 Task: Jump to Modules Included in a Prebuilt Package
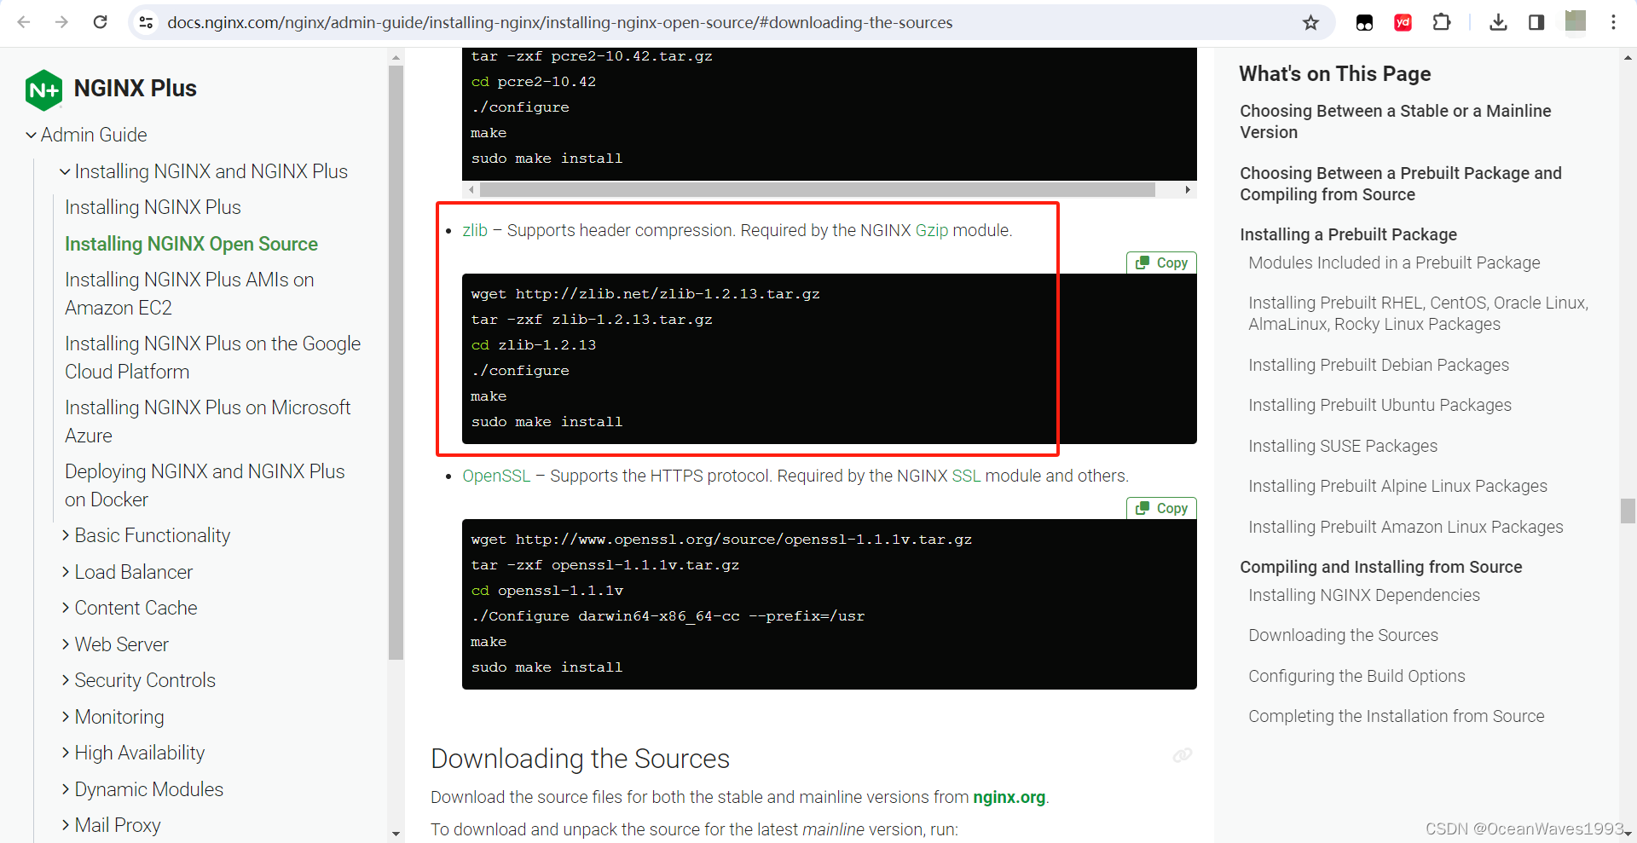[x=1394, y=263]
